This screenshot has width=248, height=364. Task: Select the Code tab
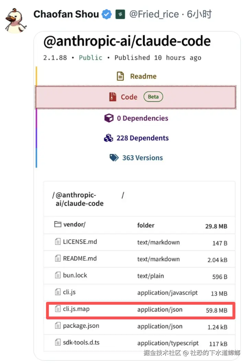click(x=129, y=97)
